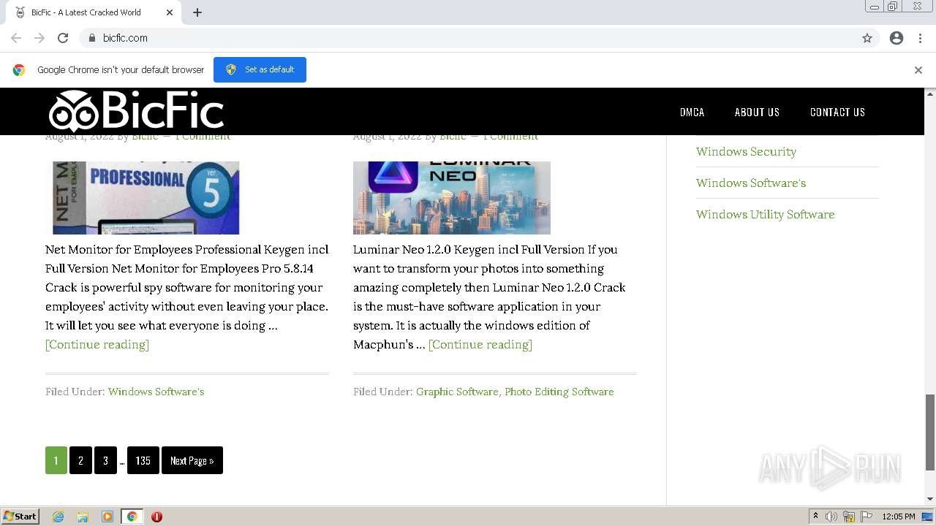Go back with the browser back arrow

[x=16, y=38]
